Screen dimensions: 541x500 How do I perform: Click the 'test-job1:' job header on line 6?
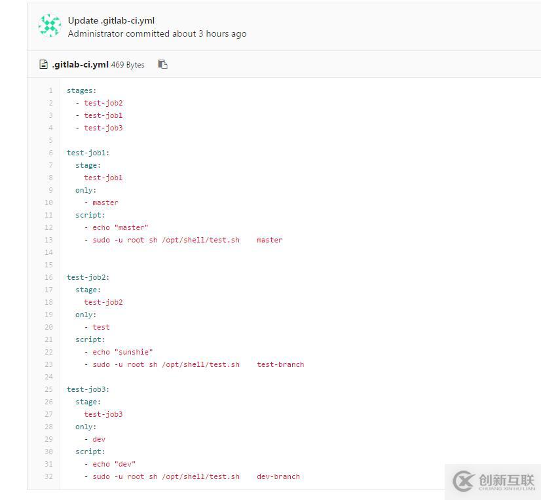88,153
